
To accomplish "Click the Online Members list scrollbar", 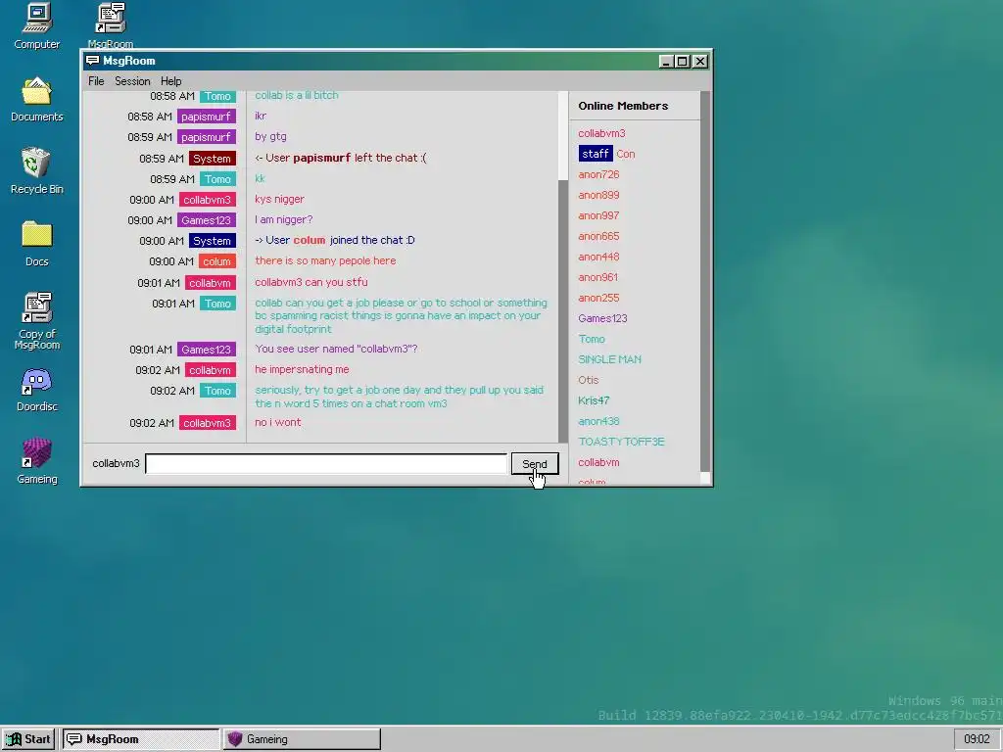I will [705, 281].
